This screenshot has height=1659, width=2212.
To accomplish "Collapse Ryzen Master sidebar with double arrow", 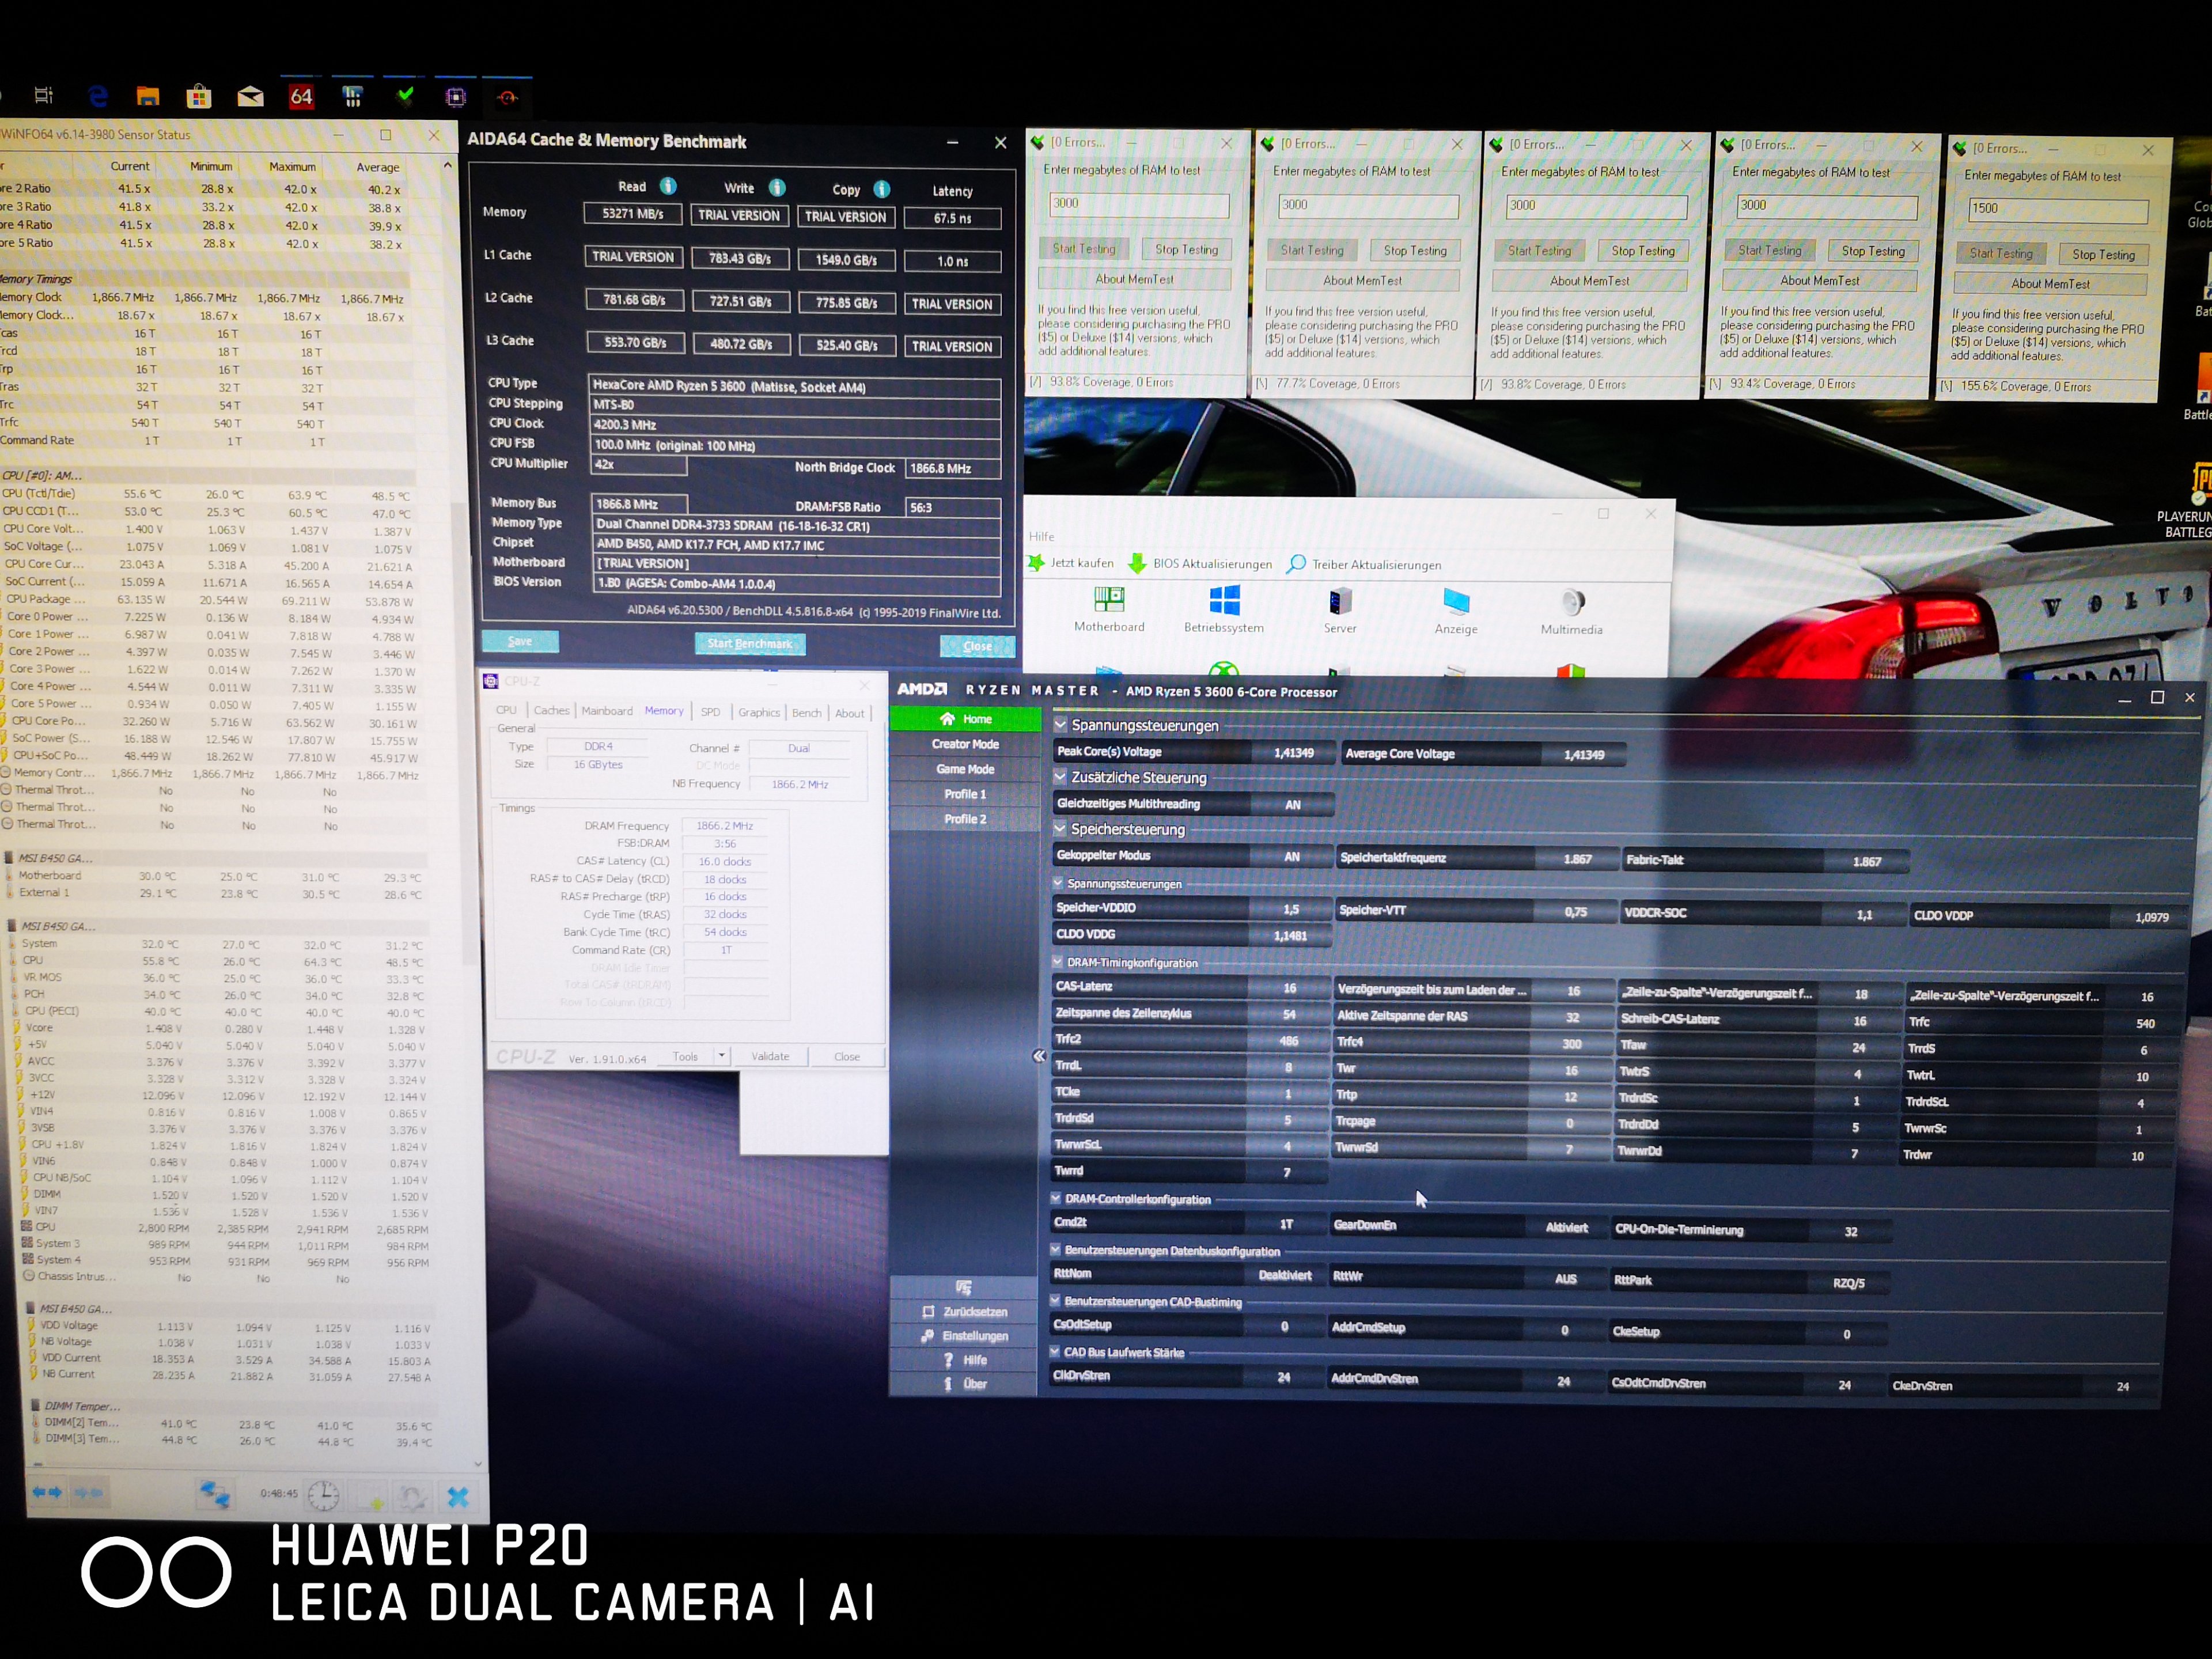I will 1039,1056.
